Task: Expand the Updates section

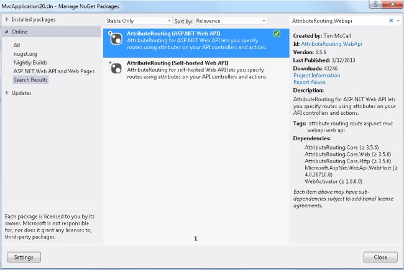Action: [7, 92]
